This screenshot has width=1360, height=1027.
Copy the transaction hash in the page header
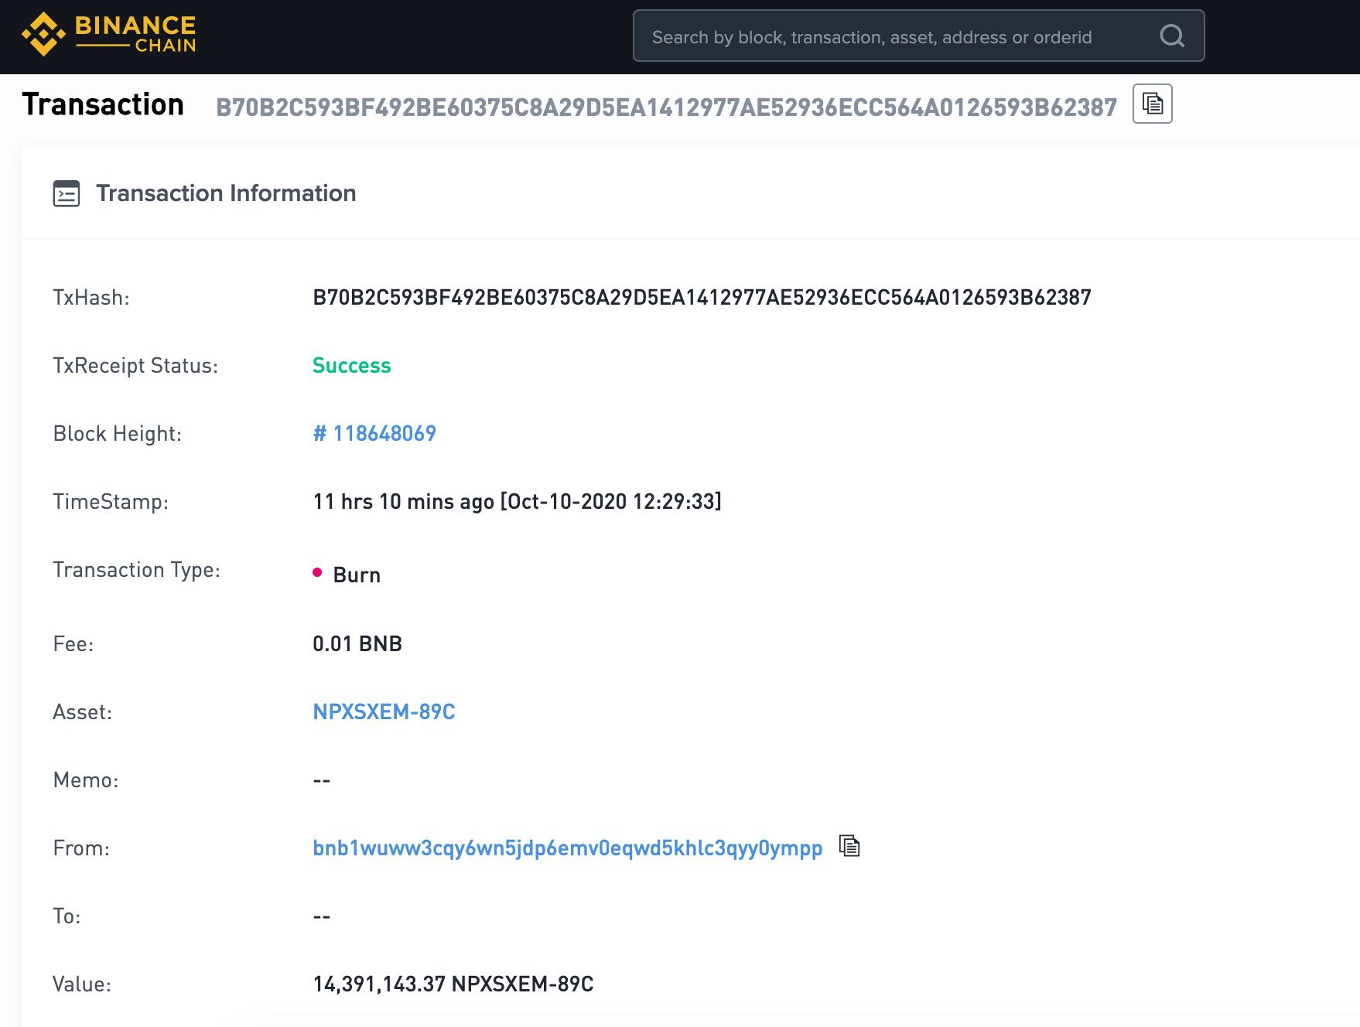(1152, 104)
